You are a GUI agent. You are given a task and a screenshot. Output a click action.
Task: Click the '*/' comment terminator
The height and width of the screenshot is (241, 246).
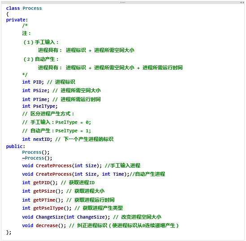pos(25,75)
